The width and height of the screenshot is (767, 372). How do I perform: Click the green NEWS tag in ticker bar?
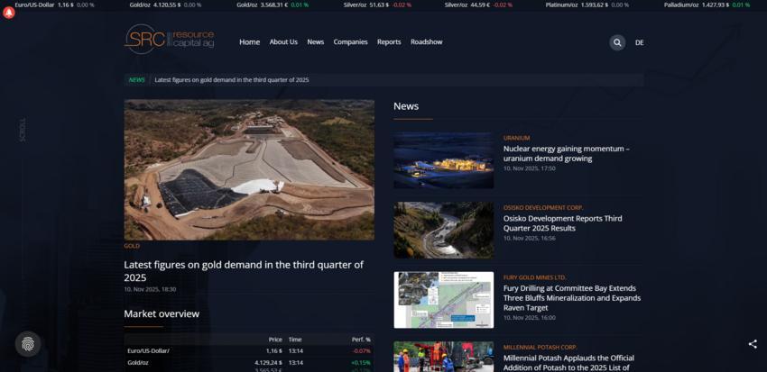pos(137,79)
